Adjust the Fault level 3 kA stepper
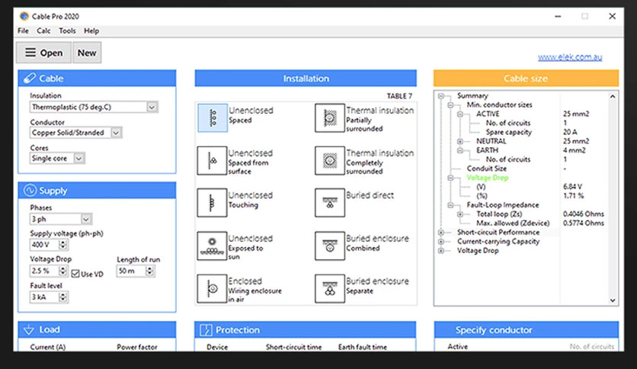637x369 pixels. (x=62, y=297)
